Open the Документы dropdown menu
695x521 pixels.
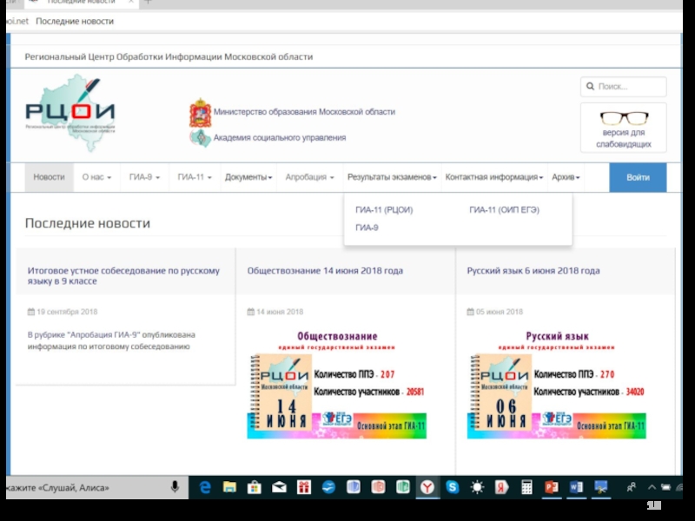click(x=248, y=177)
